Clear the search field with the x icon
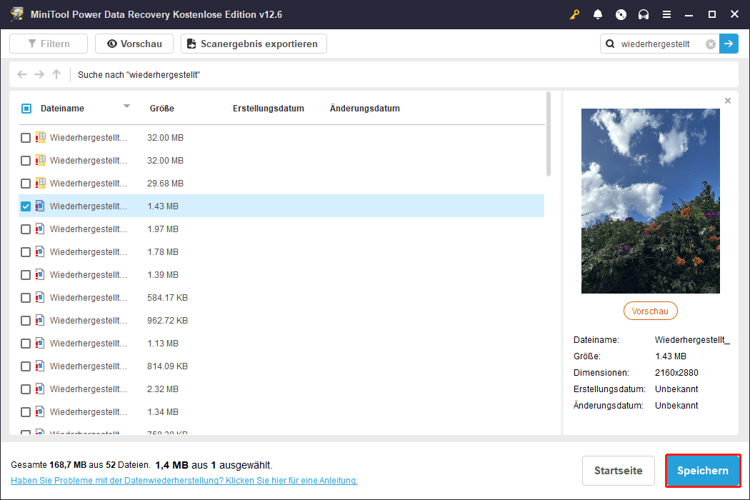The image size is (750, 500). pyautogui.click(x=711, y=44)
